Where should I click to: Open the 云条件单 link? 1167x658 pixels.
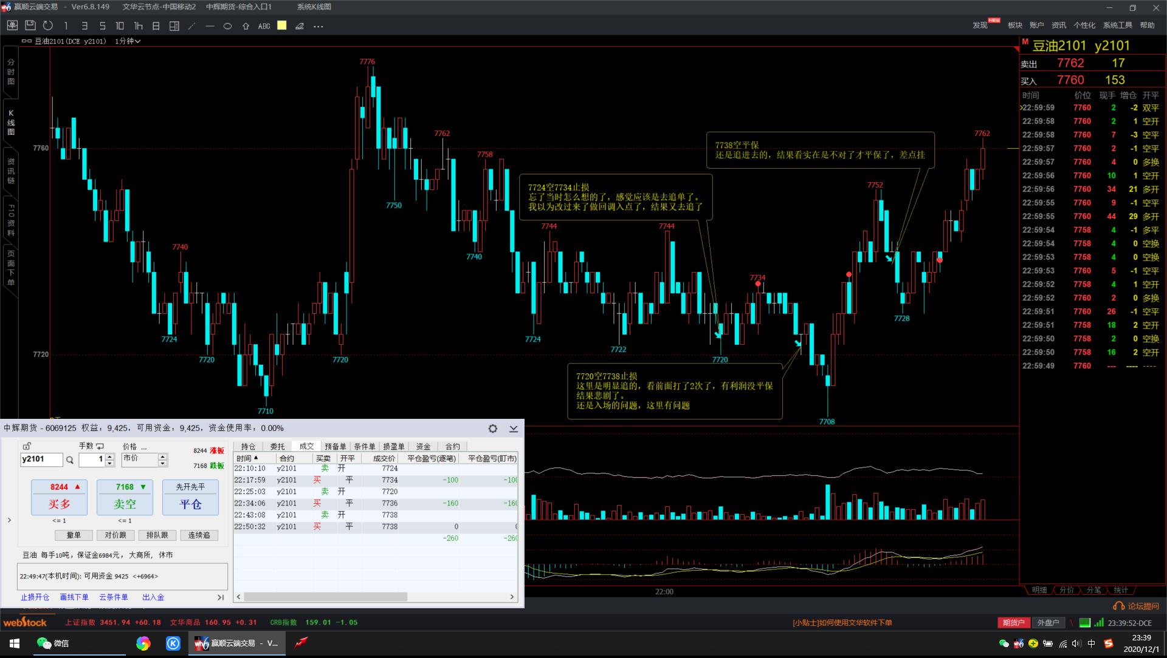pos(114,597)
